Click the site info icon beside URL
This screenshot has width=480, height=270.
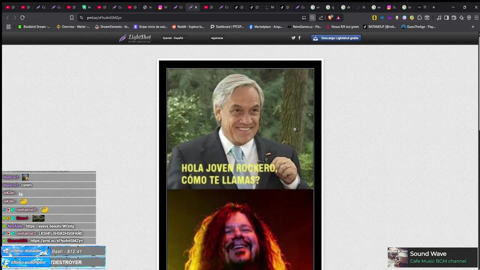tap(81, 18)
